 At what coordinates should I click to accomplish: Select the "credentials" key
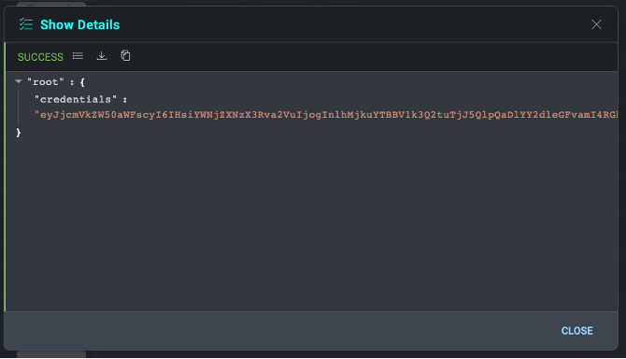(x=76, y=99)
